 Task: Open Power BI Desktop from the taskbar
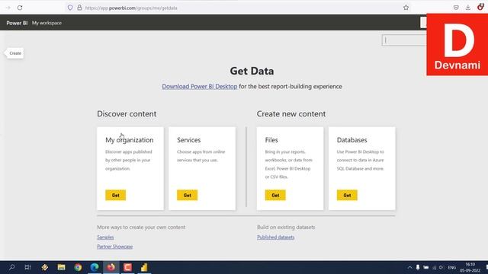click(x=144, y=267)
